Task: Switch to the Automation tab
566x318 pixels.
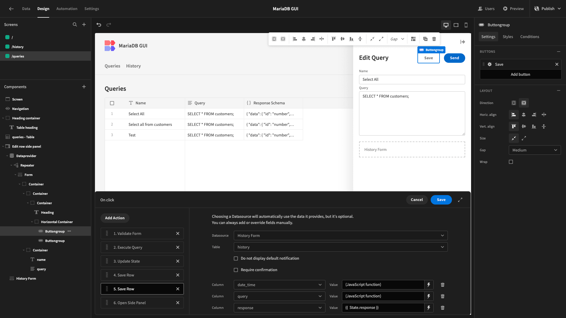Action: [x=67, y=9]
